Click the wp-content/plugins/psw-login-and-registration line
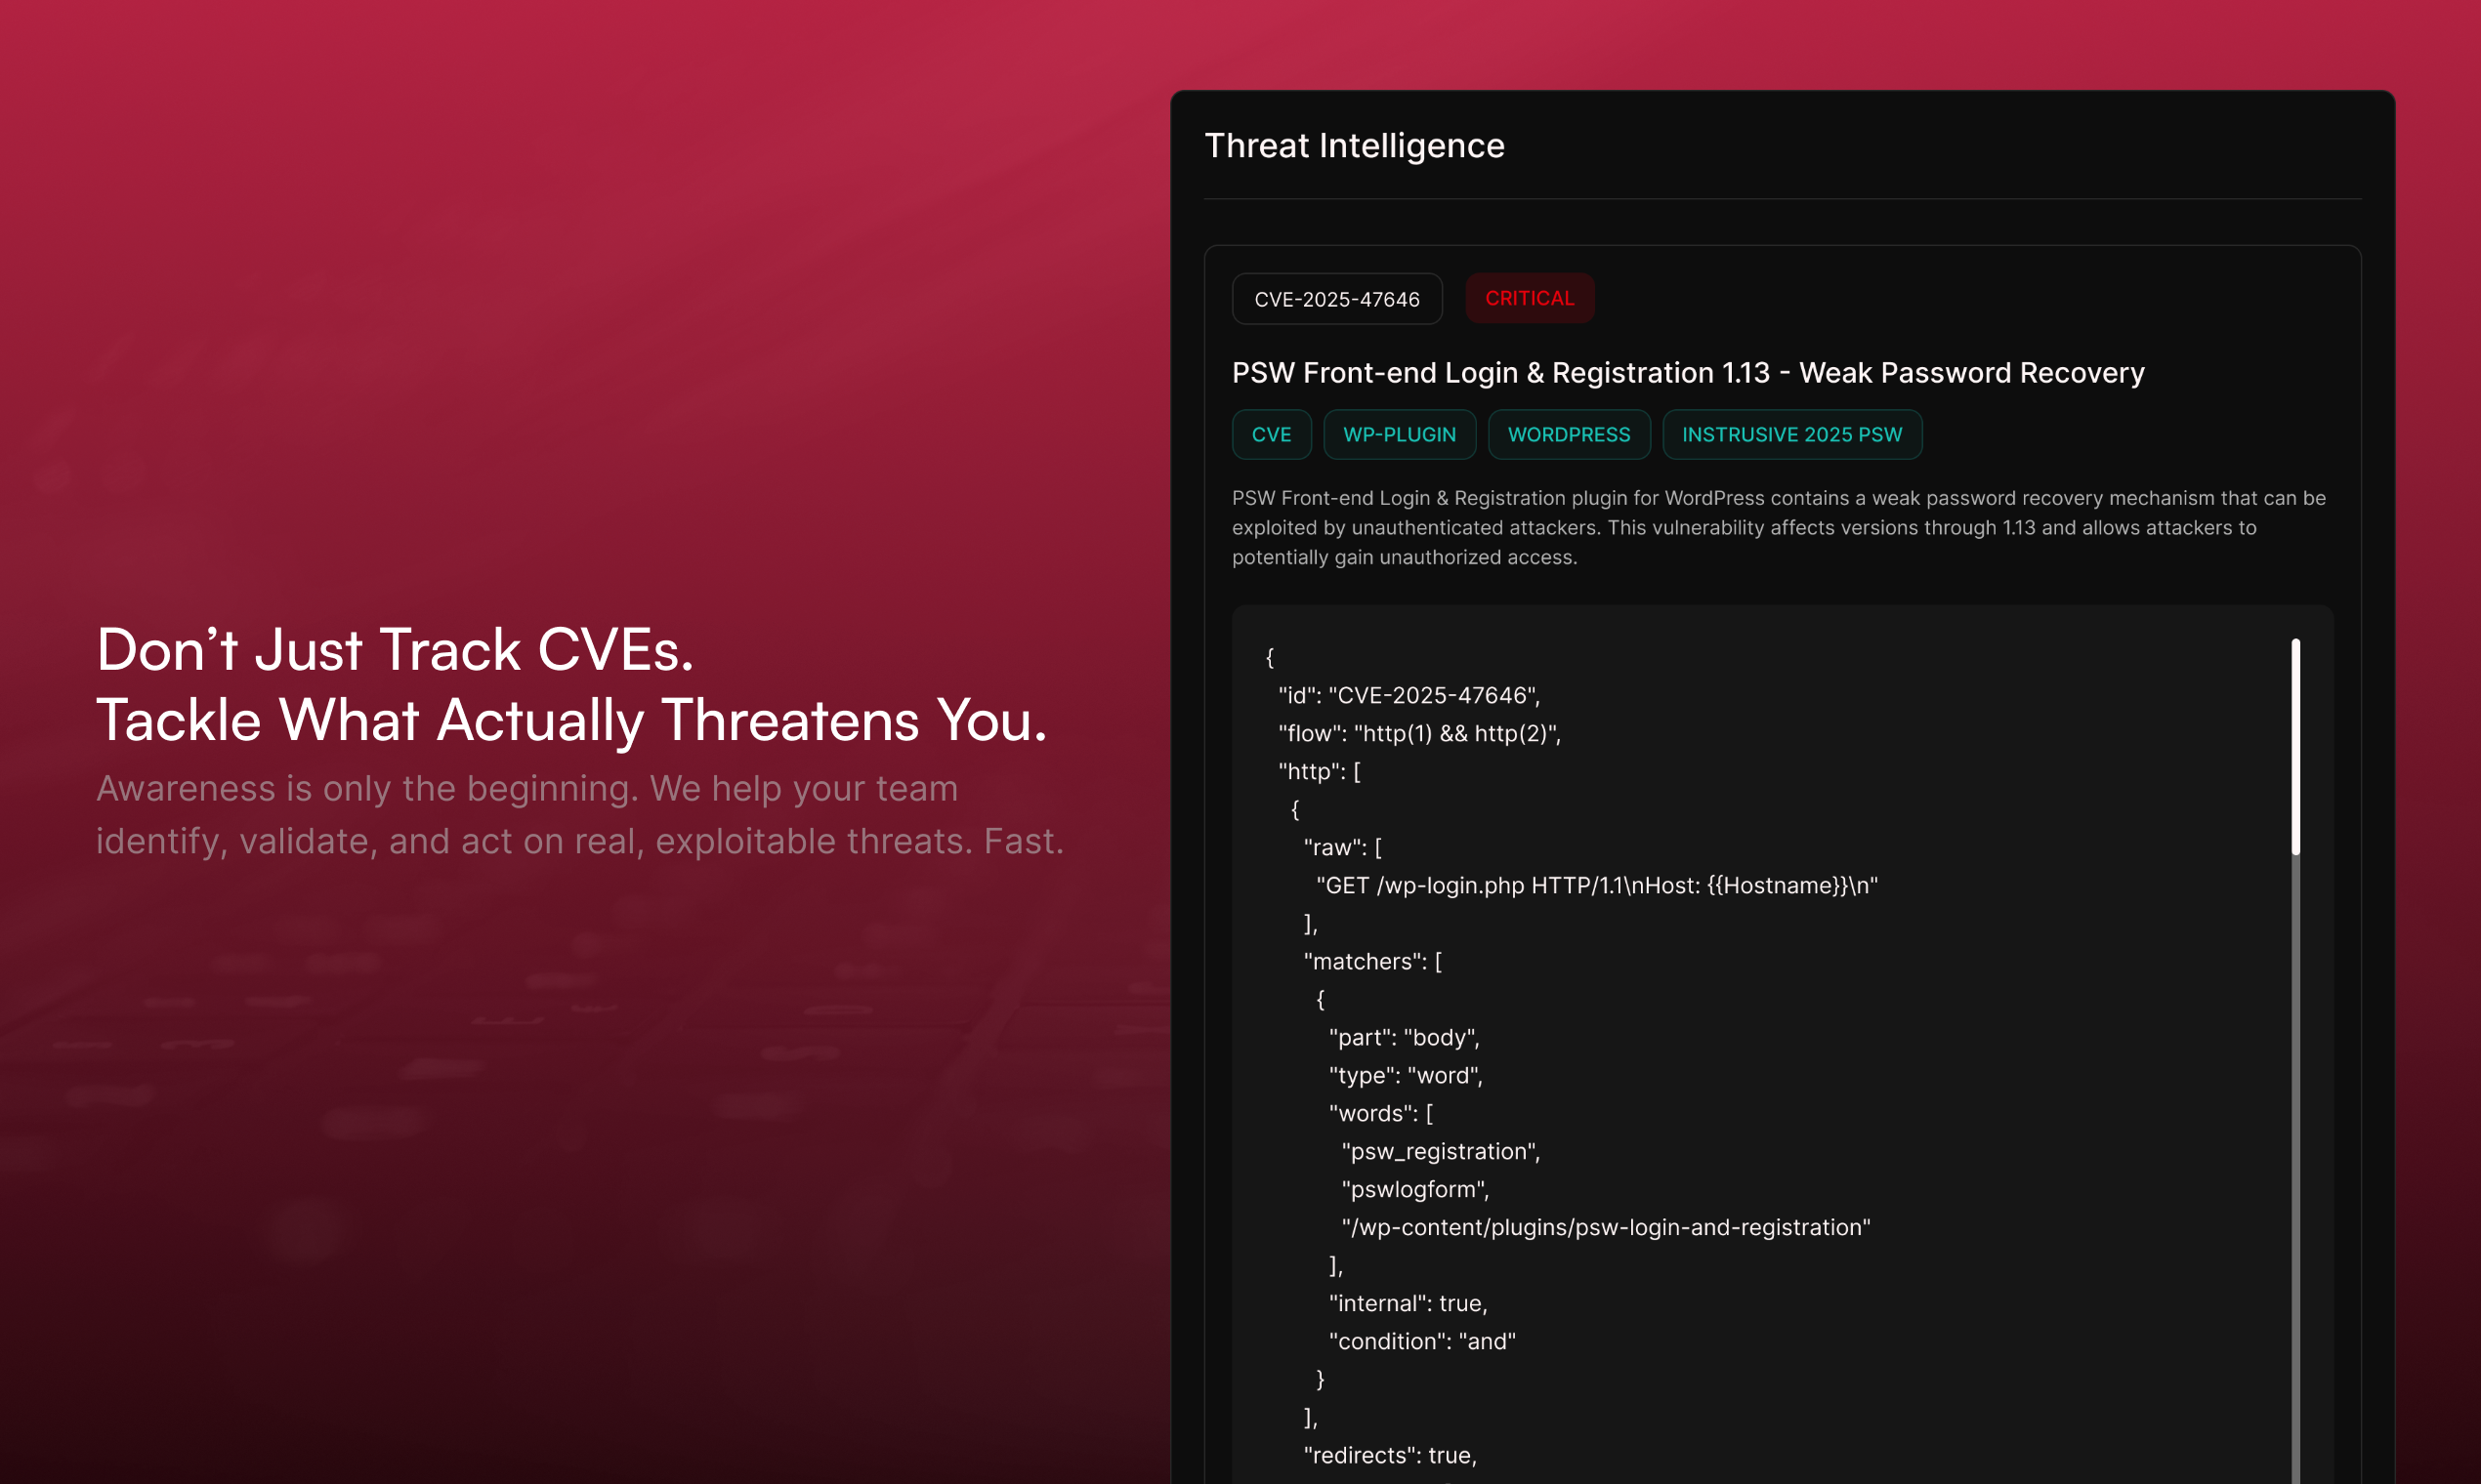 pyautogui.click(x=1606, y=1227)
